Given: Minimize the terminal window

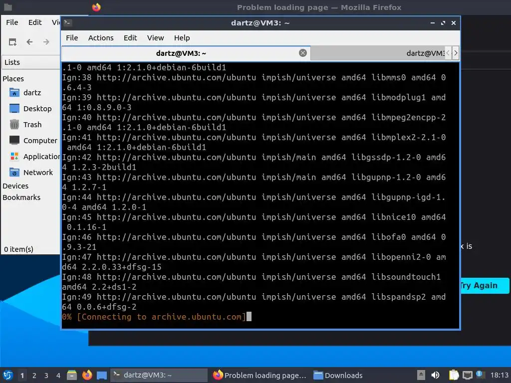Looking at the screenshot, I should (433, 23).
